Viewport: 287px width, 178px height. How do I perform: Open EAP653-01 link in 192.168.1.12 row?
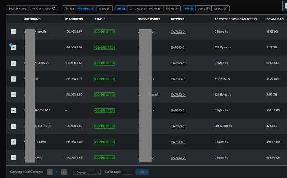178,79
